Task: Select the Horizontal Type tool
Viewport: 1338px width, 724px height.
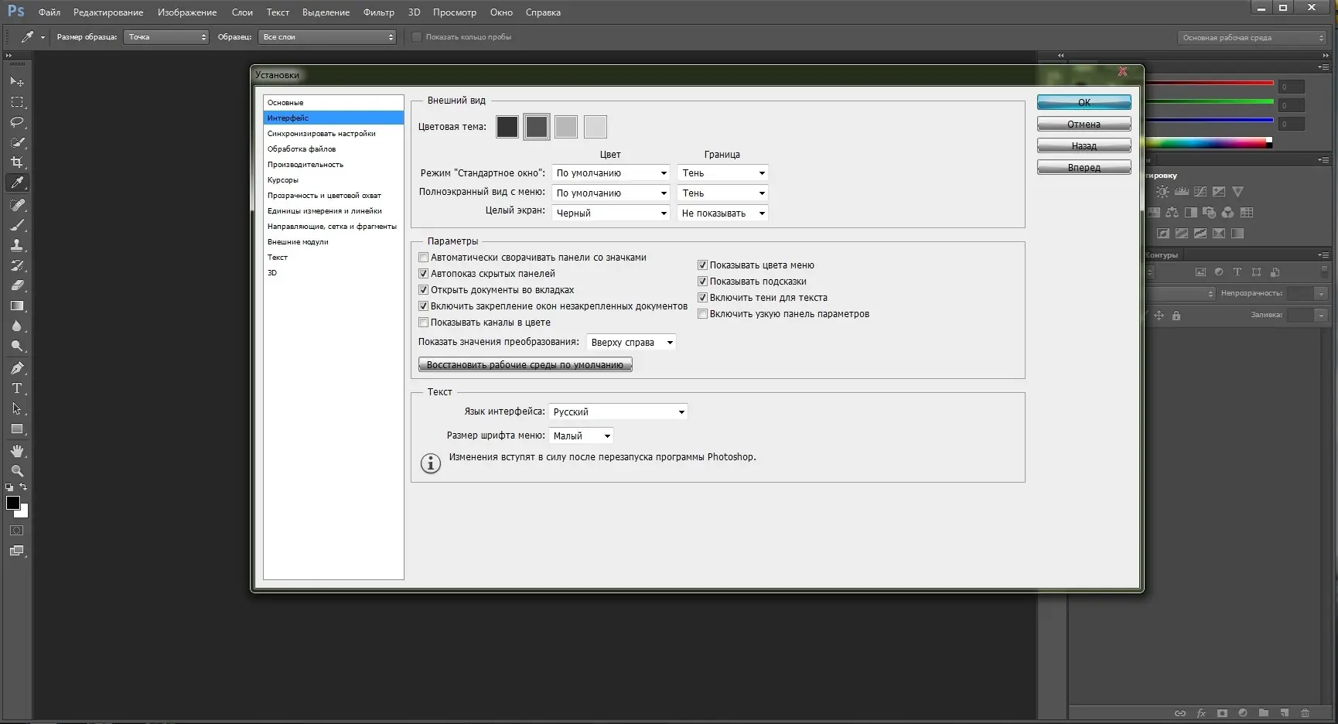Action: [x=16, y=388]
